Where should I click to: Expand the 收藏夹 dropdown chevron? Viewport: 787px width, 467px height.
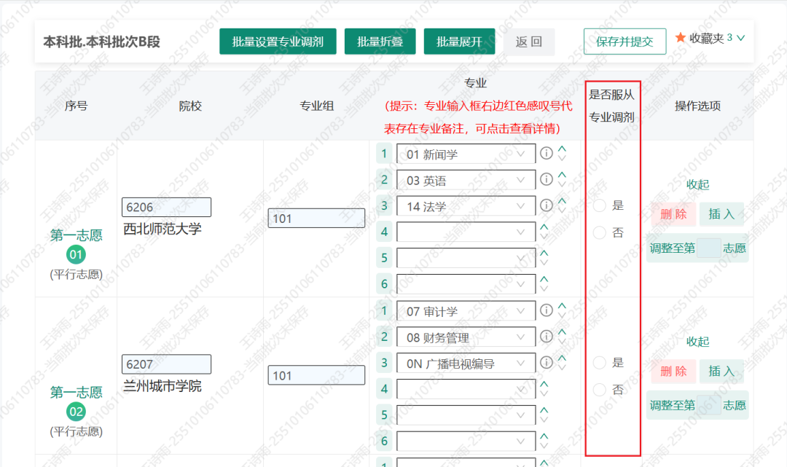point(740,38)
